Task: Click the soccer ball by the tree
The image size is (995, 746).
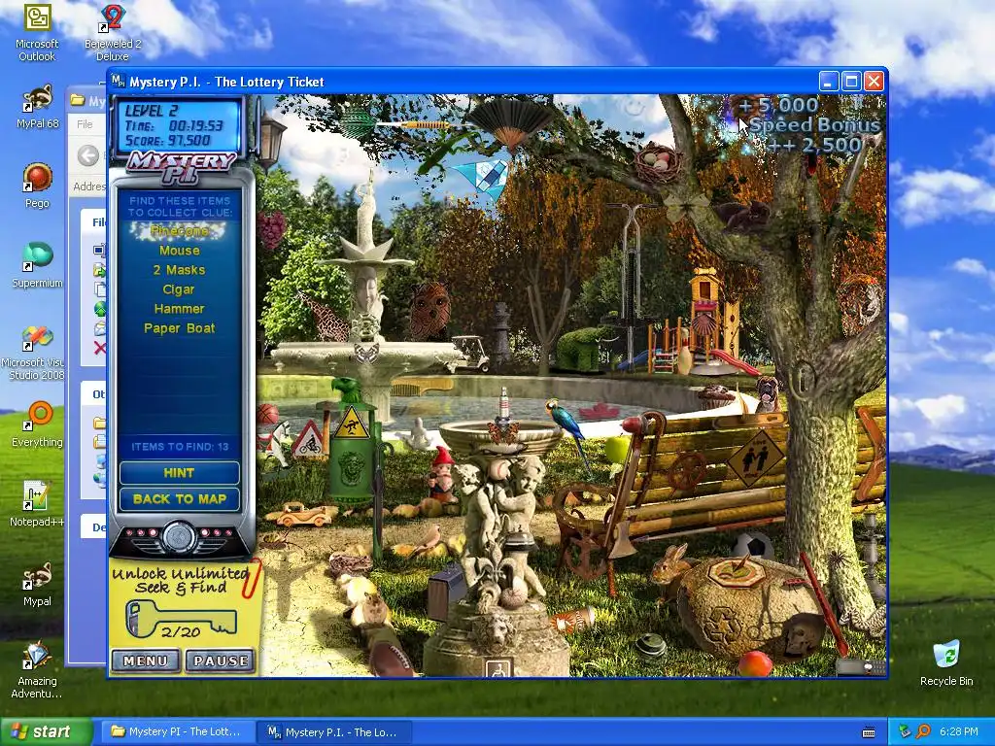Action: coord(752,546)
